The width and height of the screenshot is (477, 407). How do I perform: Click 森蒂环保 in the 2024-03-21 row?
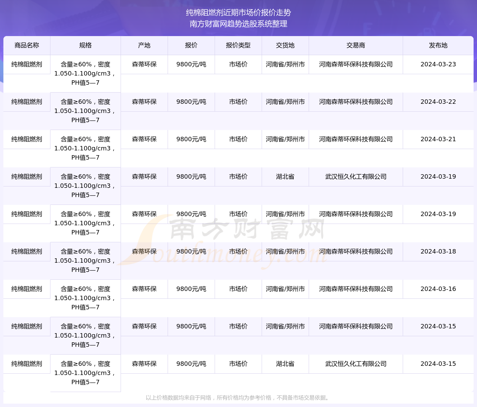[x=144, y=139]
